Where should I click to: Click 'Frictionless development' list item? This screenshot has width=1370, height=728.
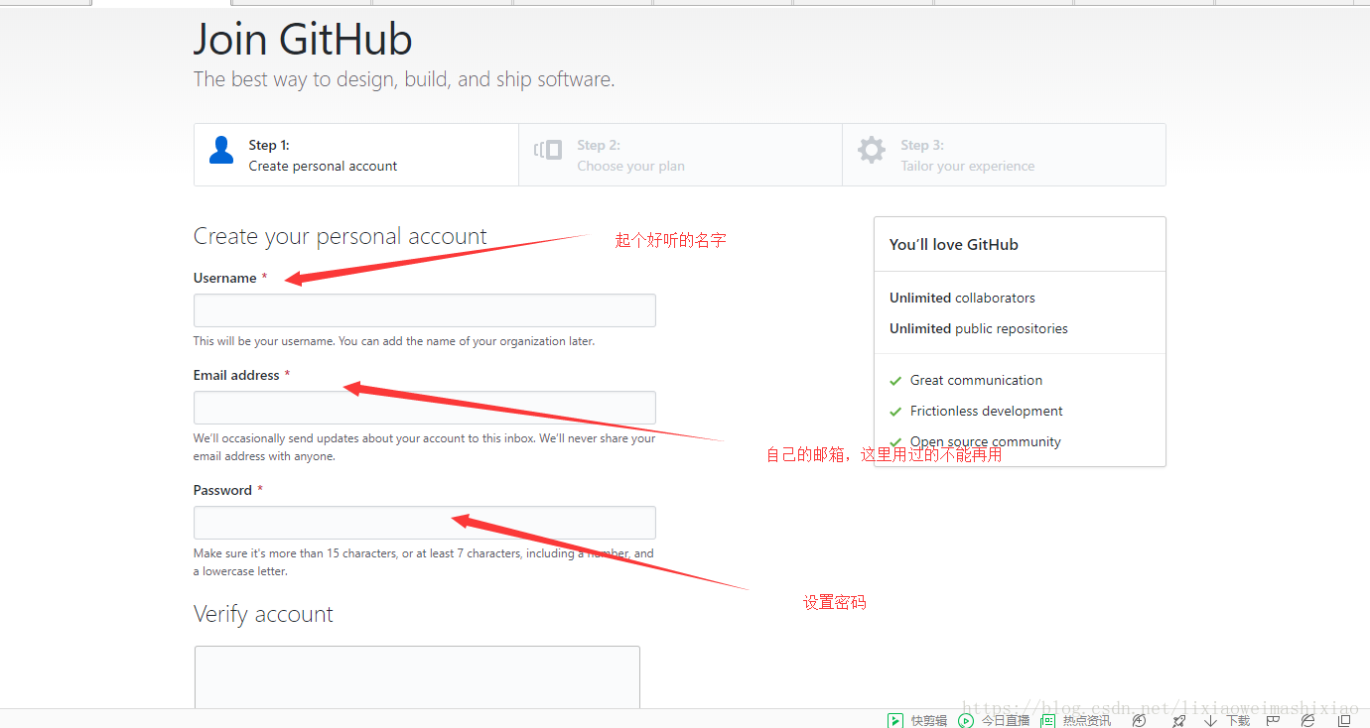986,411
